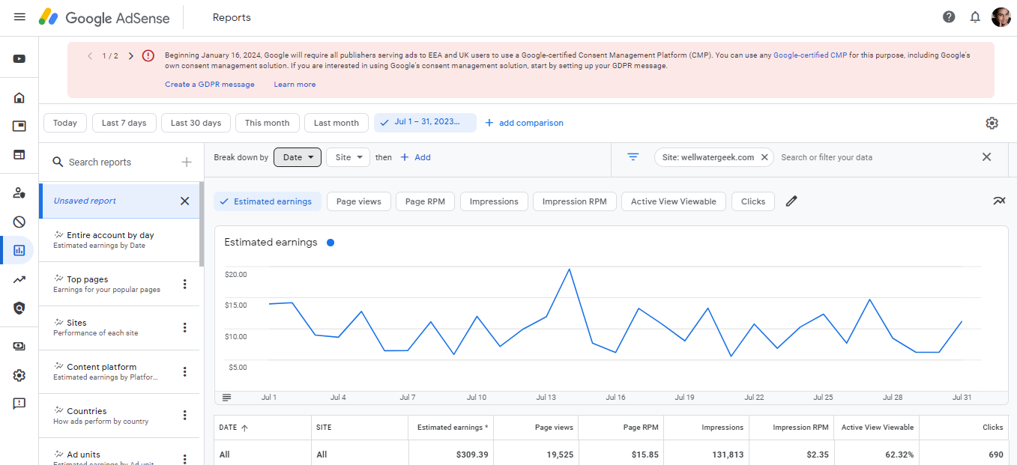
Task: Open more options for Top pages report
Action: point(185,285)
